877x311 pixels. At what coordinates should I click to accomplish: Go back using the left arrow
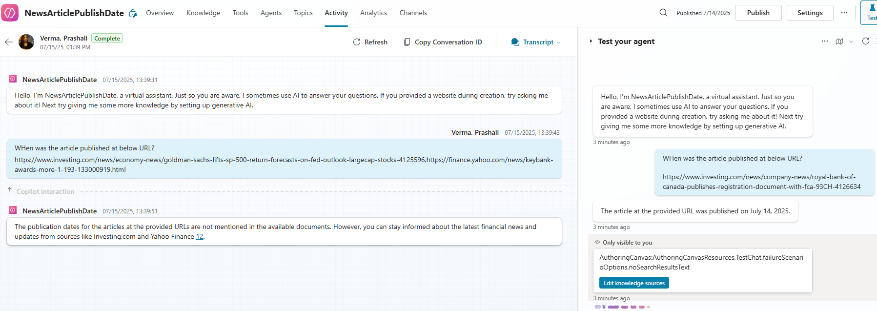pos(9,42)
